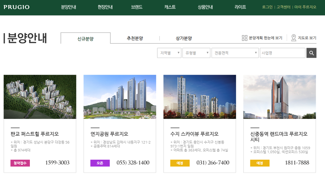This screenshot has width=325, height=177.
Task: Click the 판교 퍼스트힐 푸르지오 title
Action: coord(35,134)
